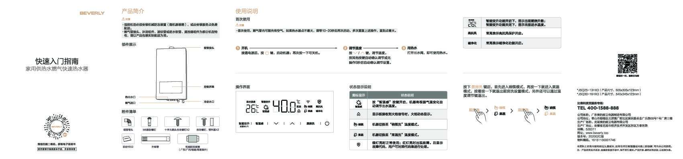
Task: Click the 使用说明 section heading
Action: click(247, 11)
